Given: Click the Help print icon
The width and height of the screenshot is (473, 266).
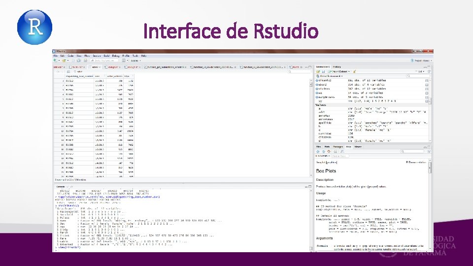Looking at the screenshot, I should (x=335, y=151).
